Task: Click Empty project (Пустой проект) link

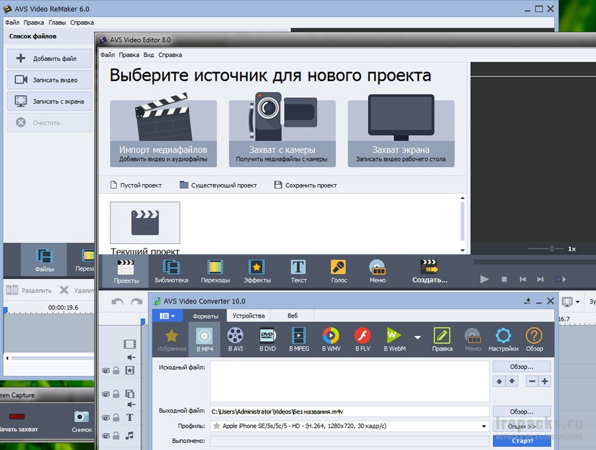Action: click(136, 186)
